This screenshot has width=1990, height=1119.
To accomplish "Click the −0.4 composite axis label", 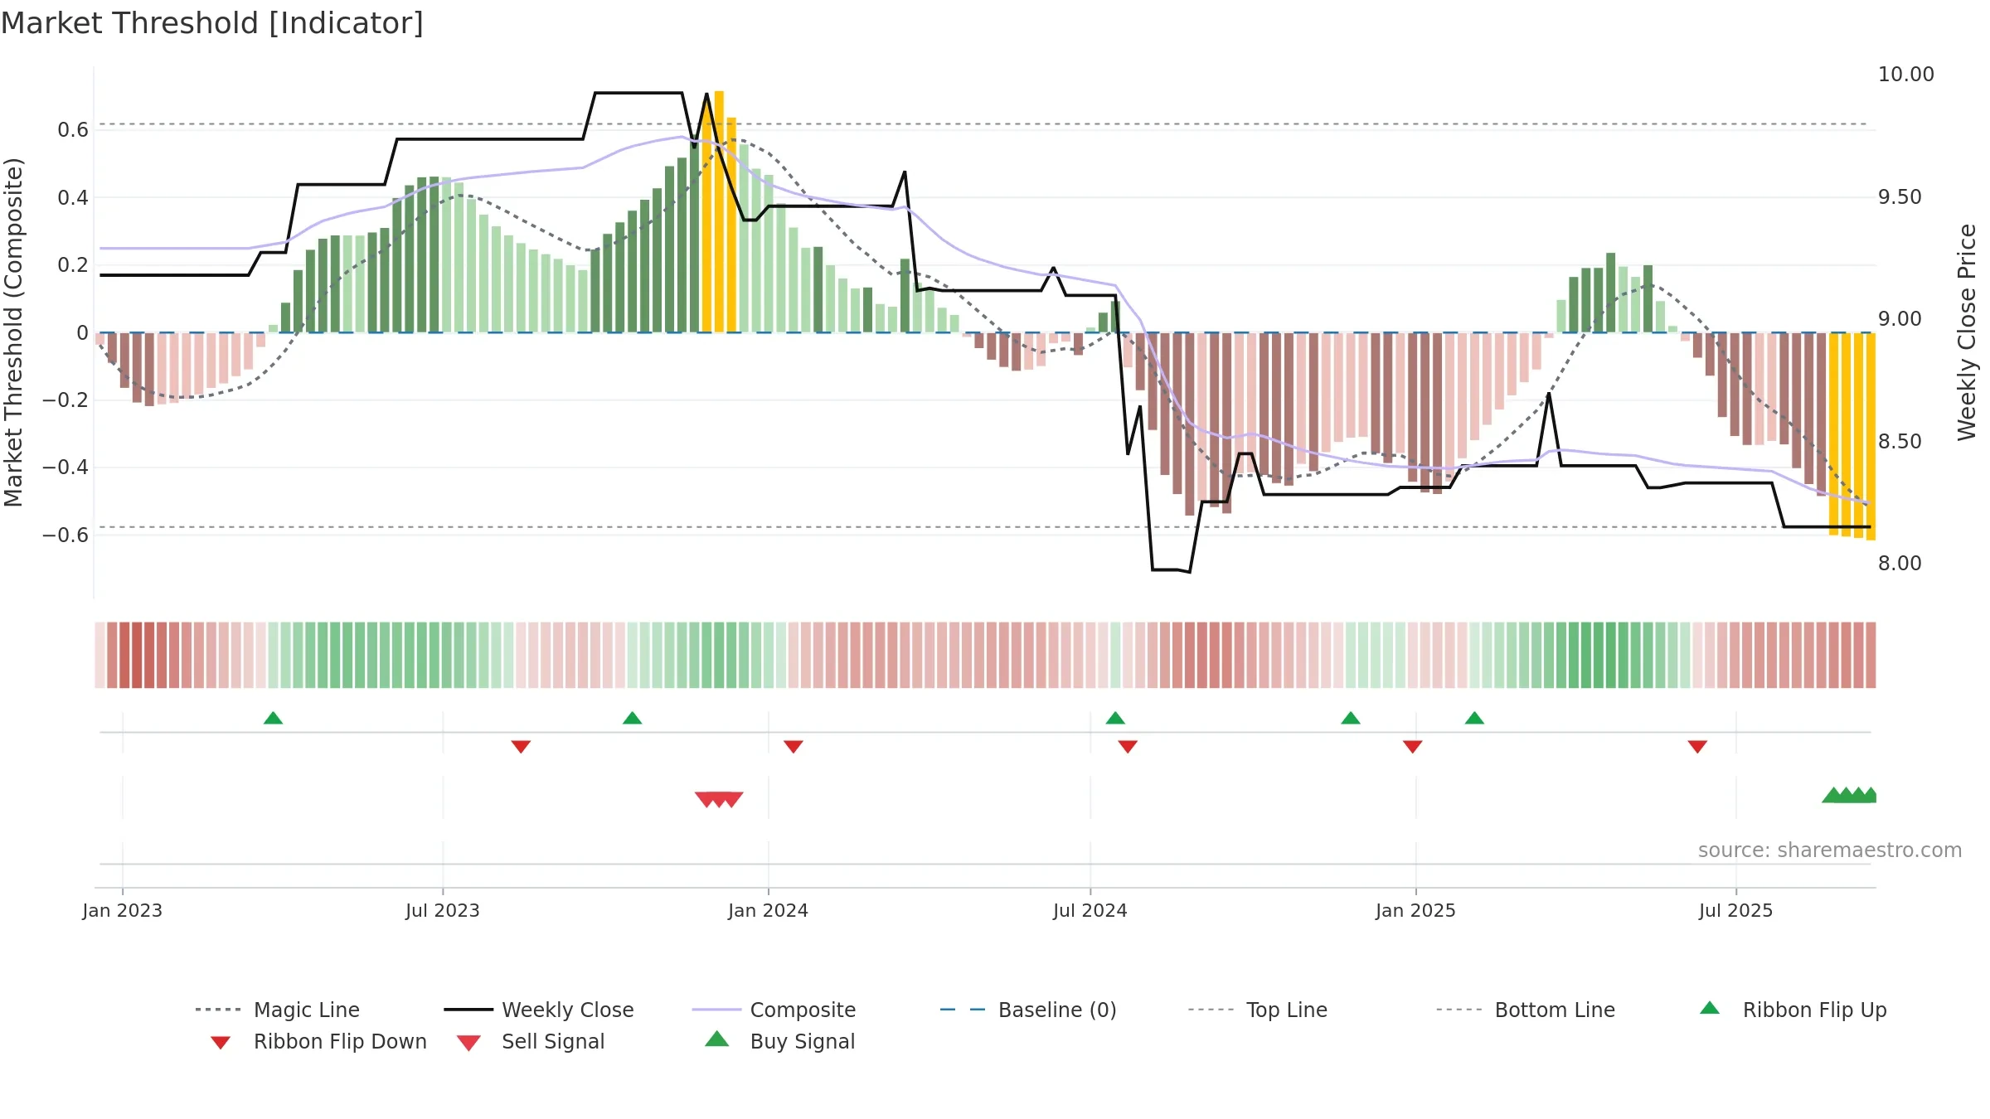I will tap(66, 467).
